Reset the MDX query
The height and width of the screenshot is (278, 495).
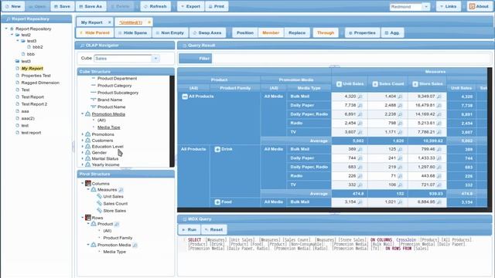[x=213, y=229]
